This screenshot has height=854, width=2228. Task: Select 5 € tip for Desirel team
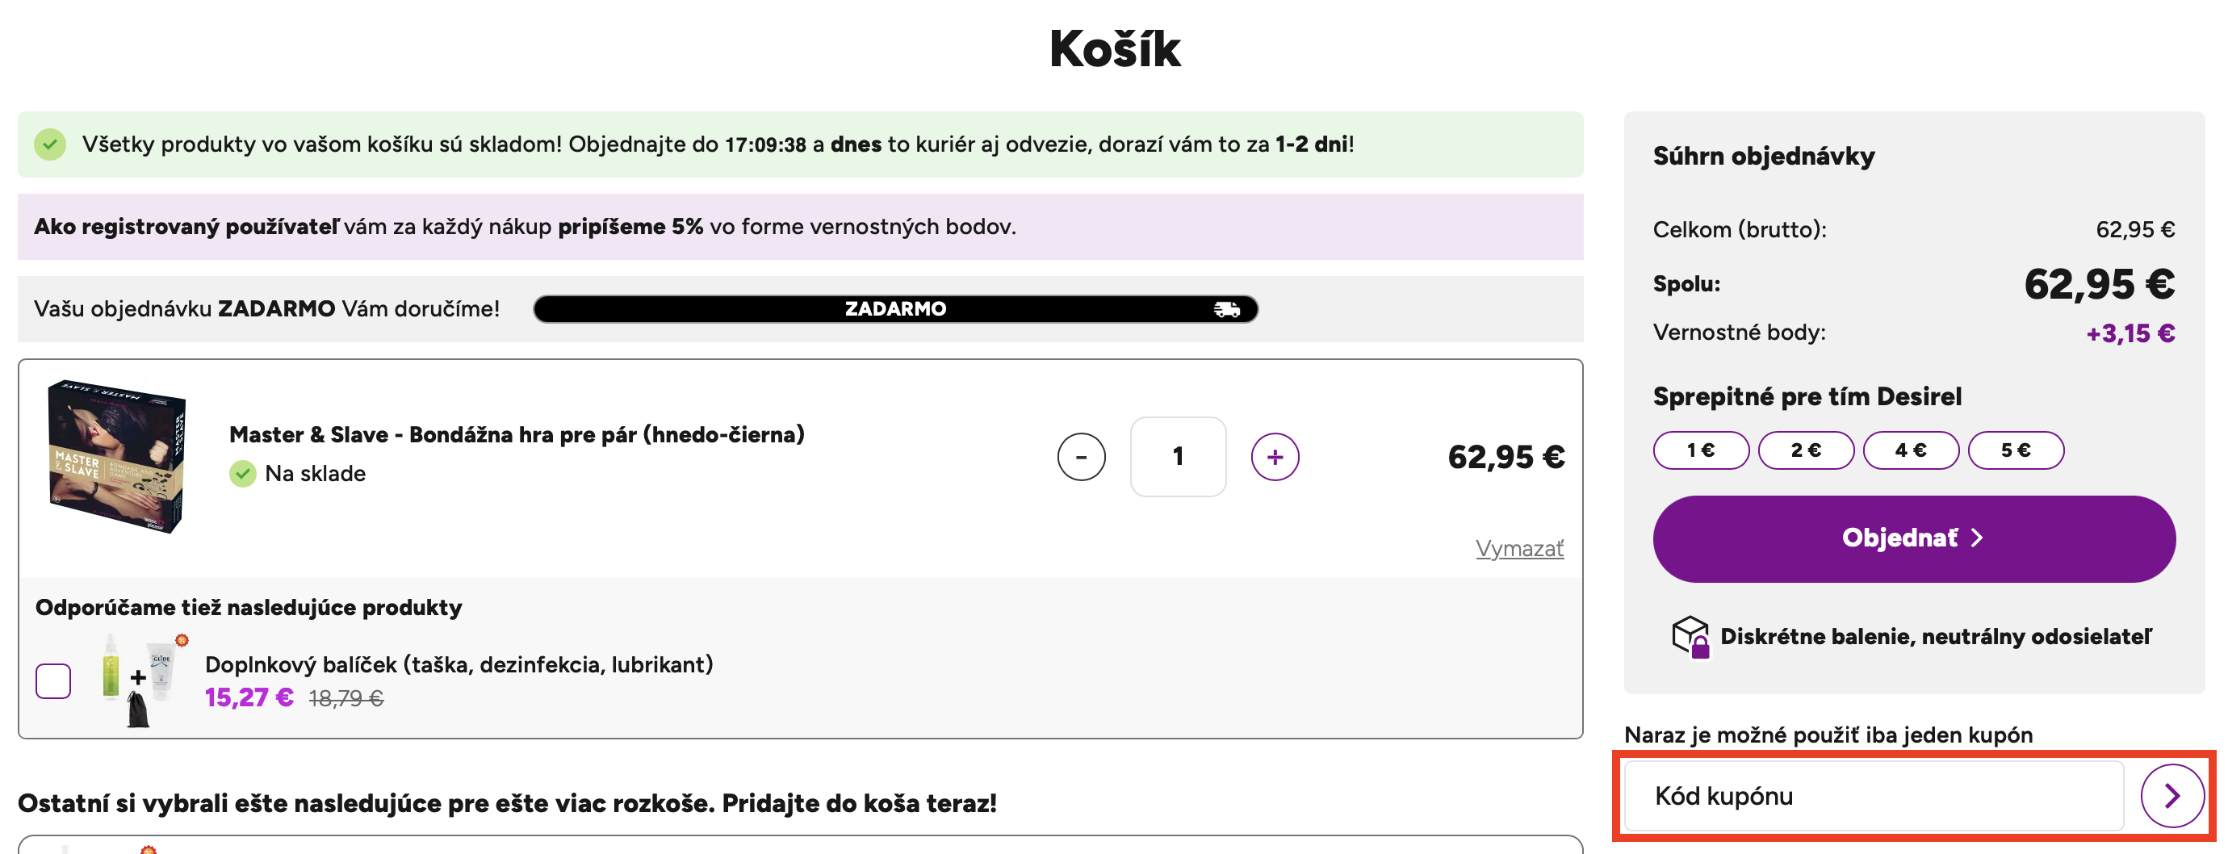pos(2015,450)
